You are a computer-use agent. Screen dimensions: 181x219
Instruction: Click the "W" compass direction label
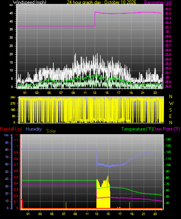171,103
